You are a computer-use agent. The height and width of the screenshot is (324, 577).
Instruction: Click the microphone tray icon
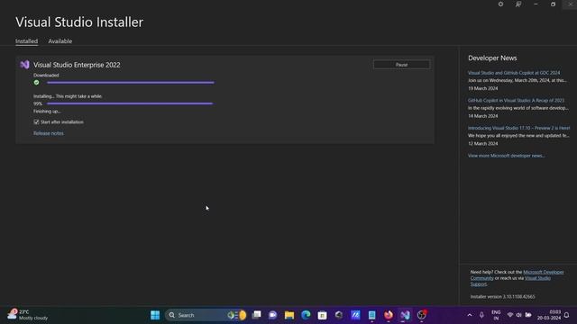click(x=481, y=315)
